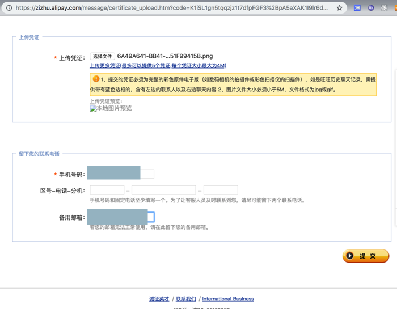This screenshot has height=309, width=397.
Task: Open the 上传更多凭证 upload more link
Action: [x=158, y=66]
